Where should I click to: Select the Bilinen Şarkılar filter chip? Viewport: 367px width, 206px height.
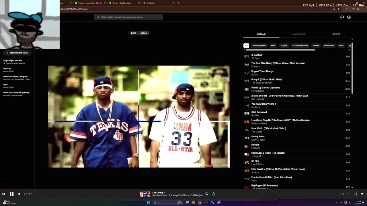(259, 45)
